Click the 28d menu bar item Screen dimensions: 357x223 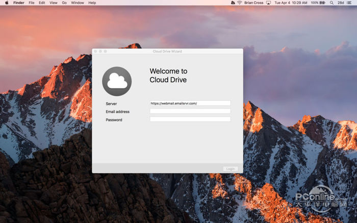point(341,3)
